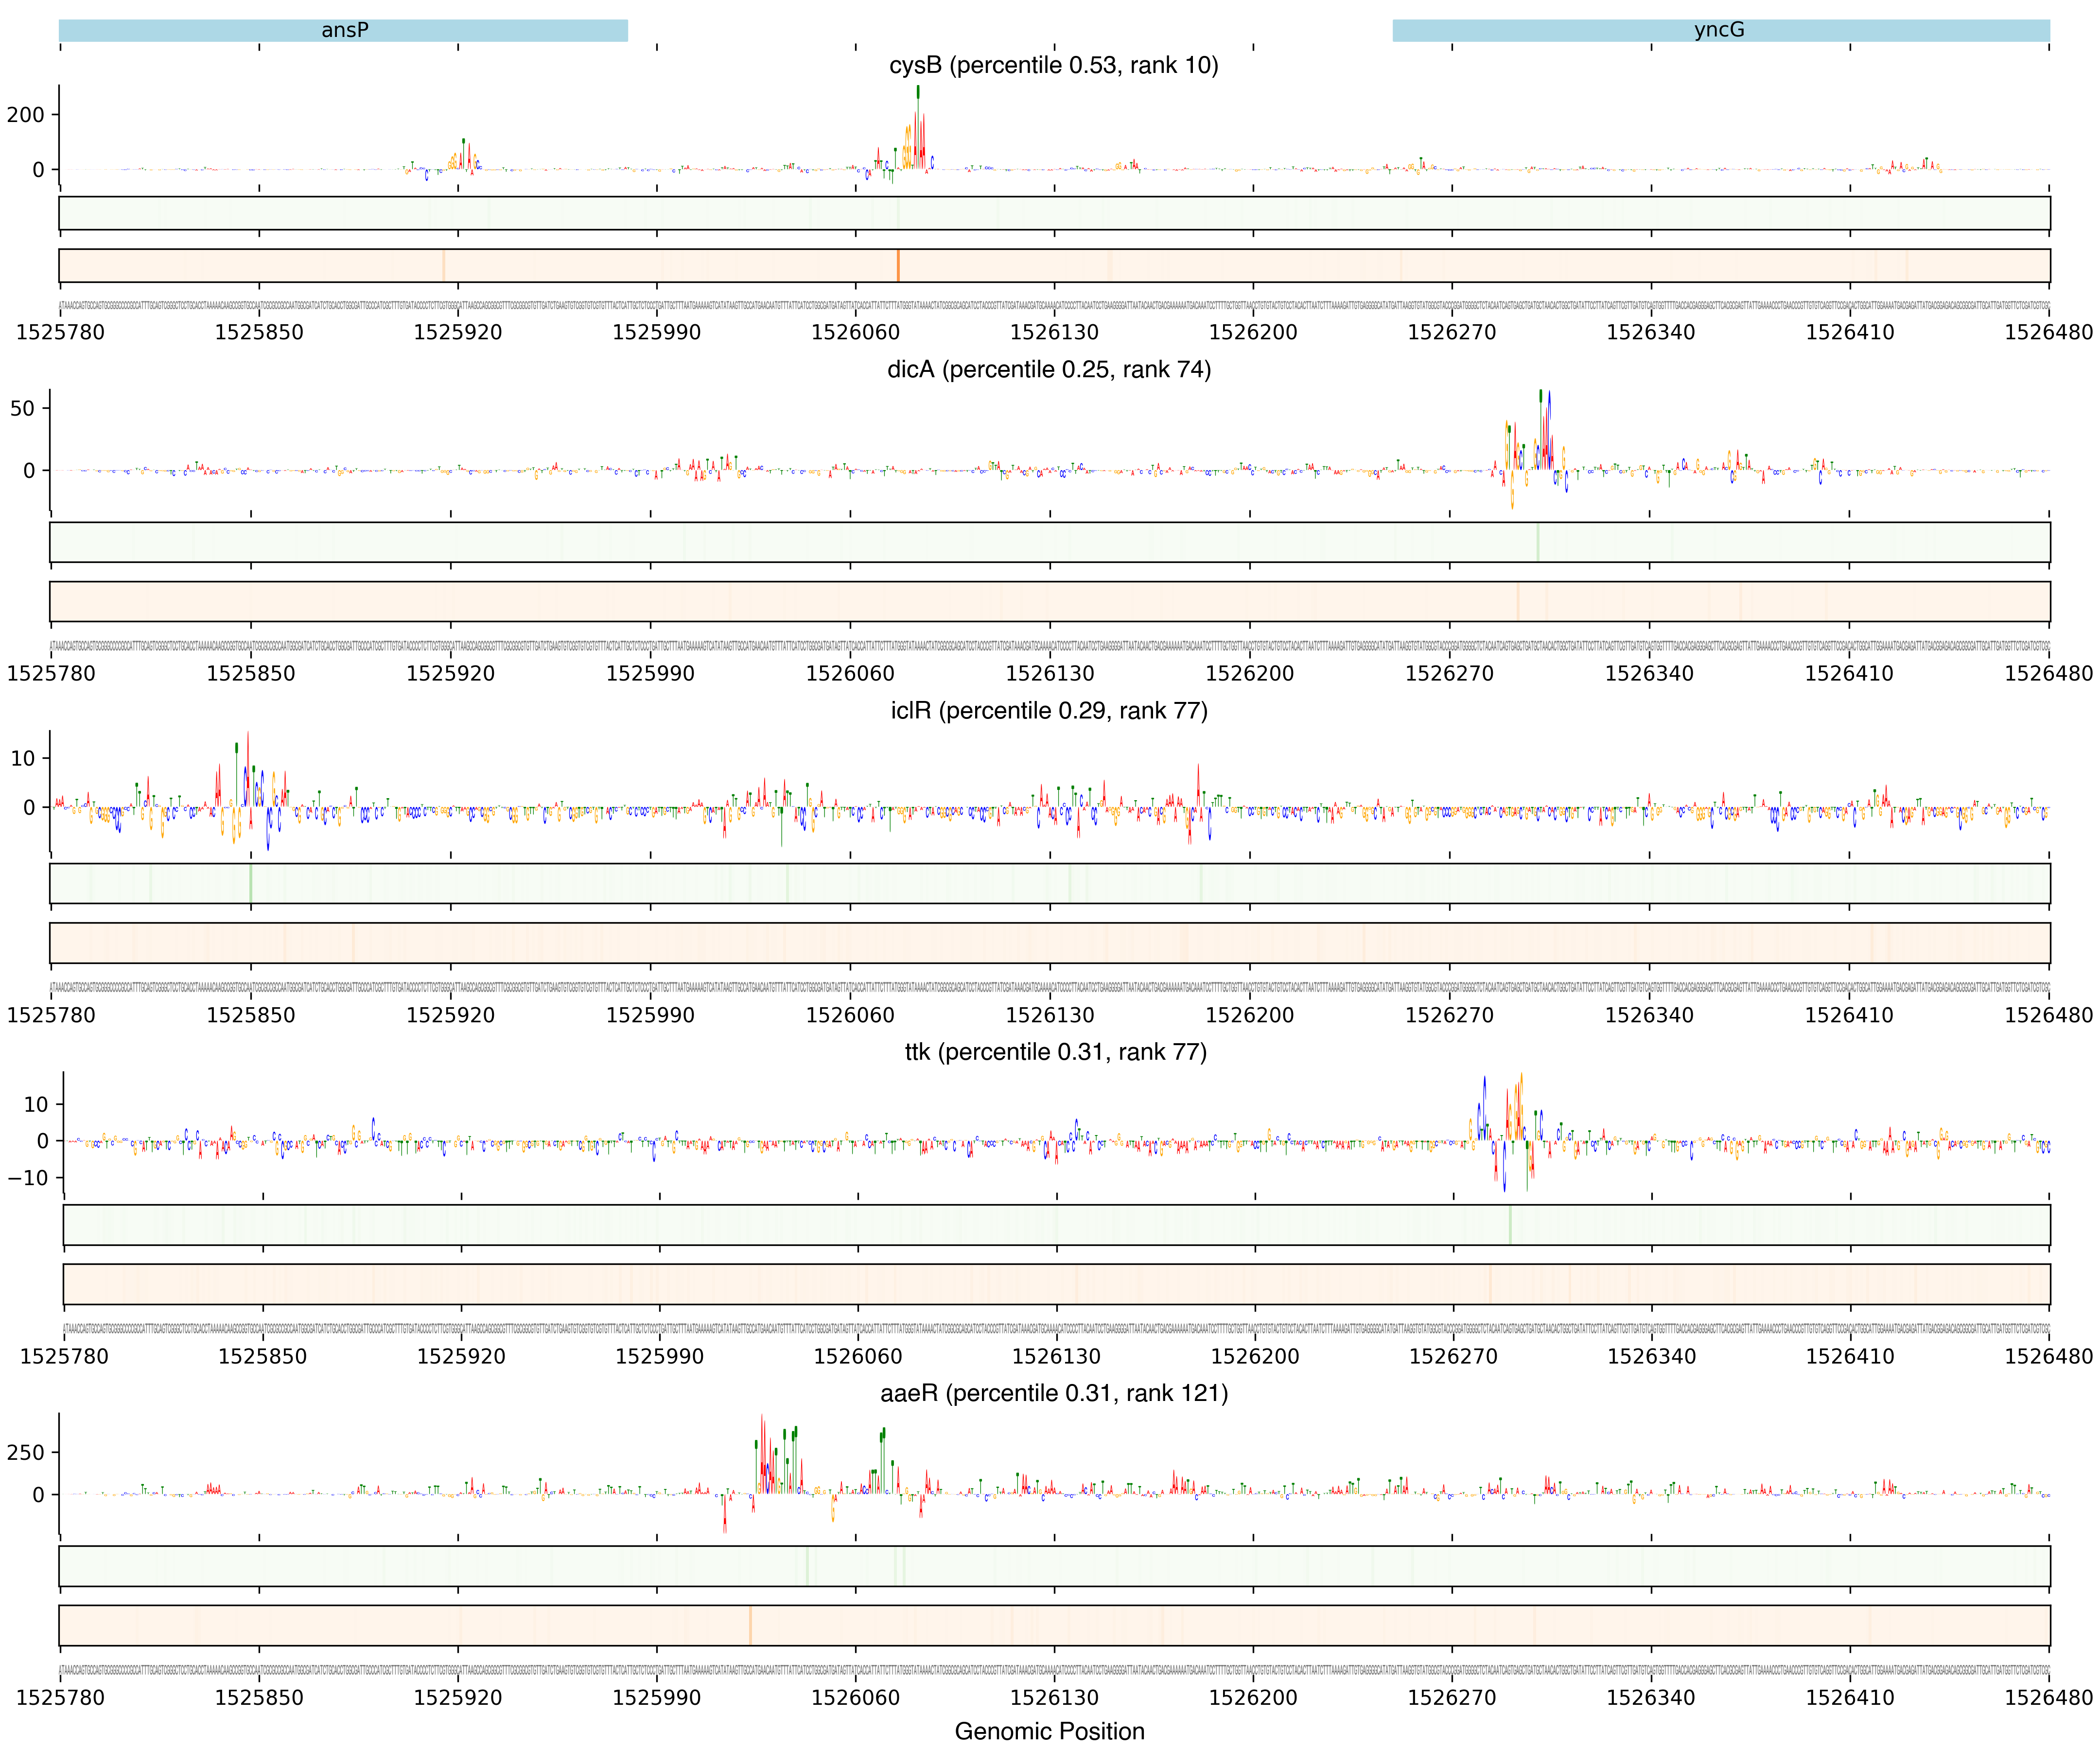This screenshot has width=2100, height=1750.
Task: Click the orange stripe in aaeR heatmap
Action: pos(750,1625)
